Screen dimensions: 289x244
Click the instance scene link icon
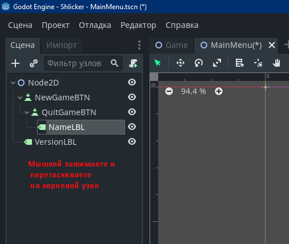pyautogui.click(x=34, y=63)
